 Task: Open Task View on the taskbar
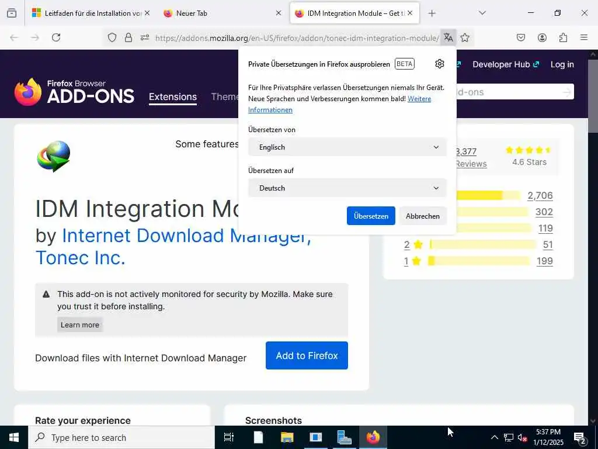[229, 437]
